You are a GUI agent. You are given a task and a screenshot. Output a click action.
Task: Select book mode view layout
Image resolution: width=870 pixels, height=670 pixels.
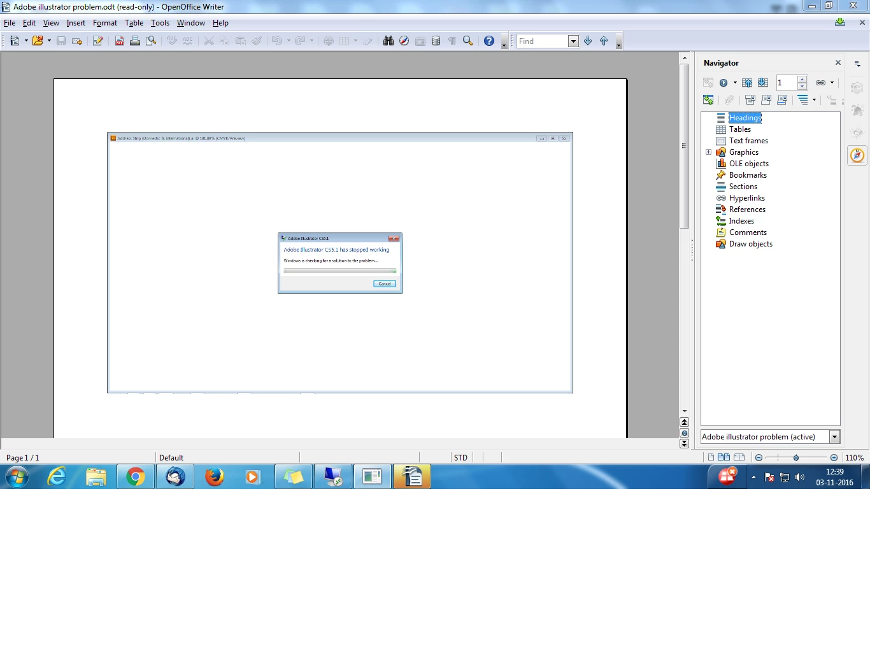pyautogui.click(x=739, y=457)
